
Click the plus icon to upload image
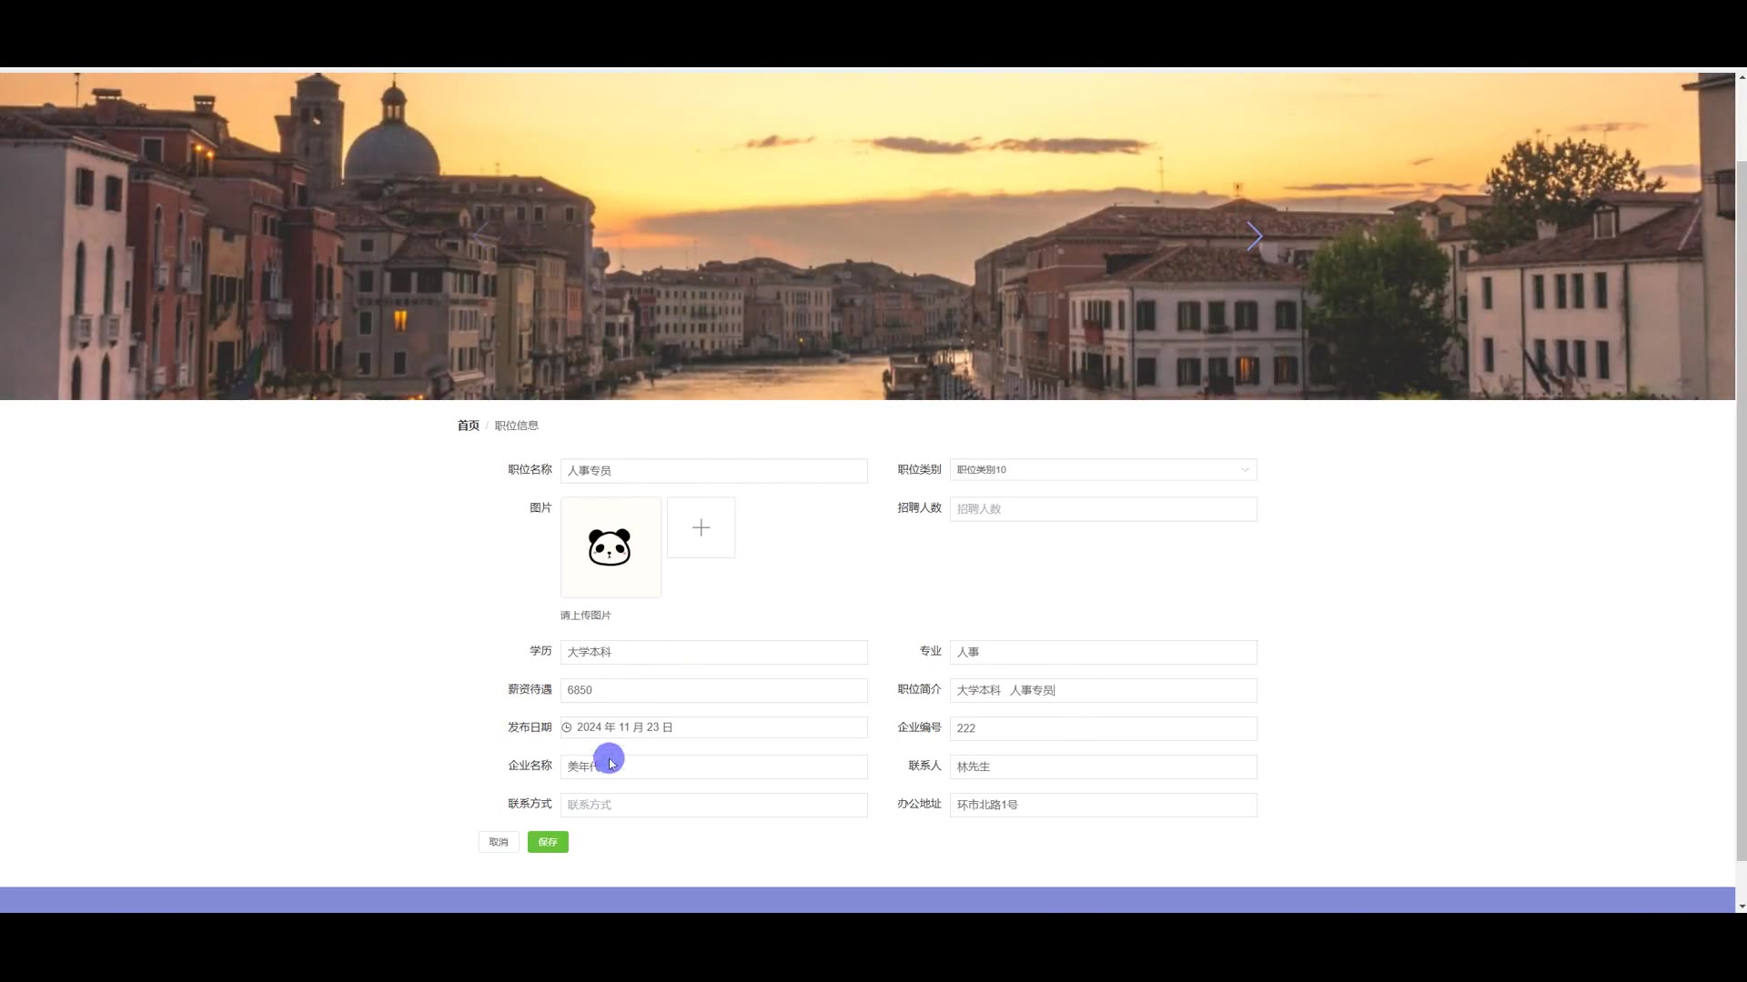pyautogui.click(x=701, y=527)
